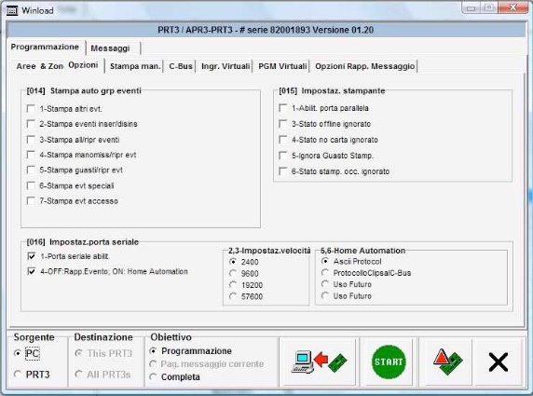Check 2-Stampa eventi inser/disins
Screen dimensions: 533x396
pos(31,124)
